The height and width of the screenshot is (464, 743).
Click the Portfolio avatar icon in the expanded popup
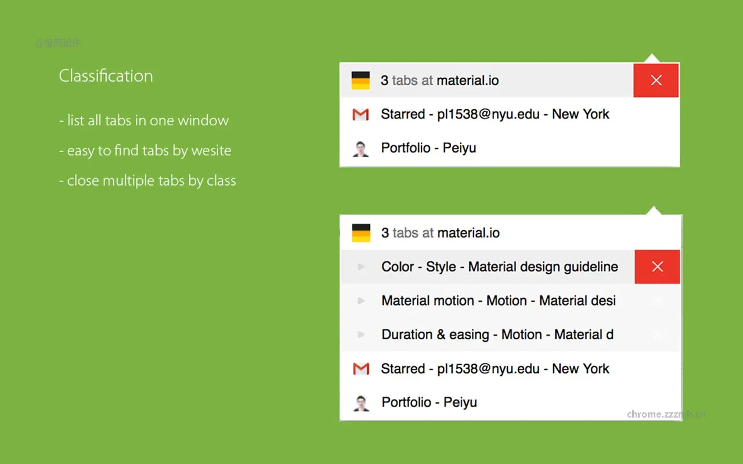click(361, 403)
